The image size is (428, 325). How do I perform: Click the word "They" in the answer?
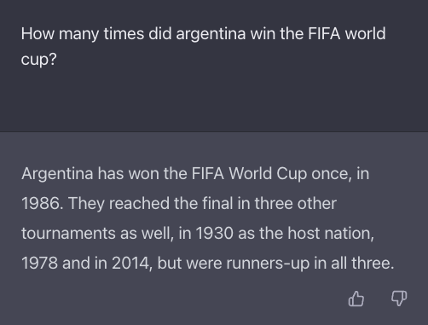point(86,204)
